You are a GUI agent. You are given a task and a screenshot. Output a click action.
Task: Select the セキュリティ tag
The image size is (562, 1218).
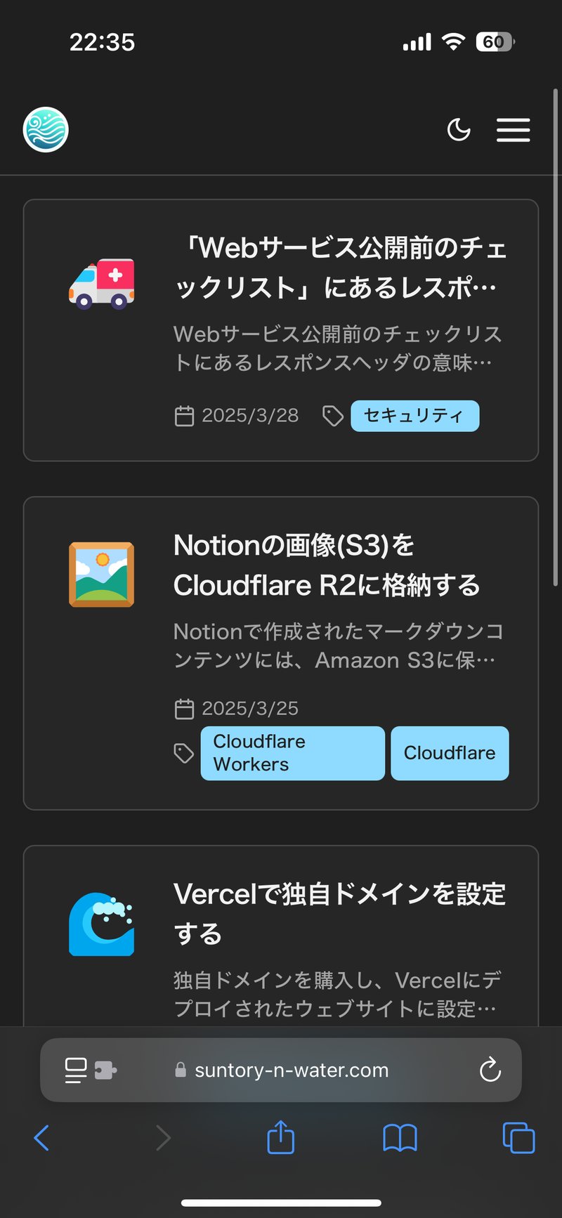point(414,416)
